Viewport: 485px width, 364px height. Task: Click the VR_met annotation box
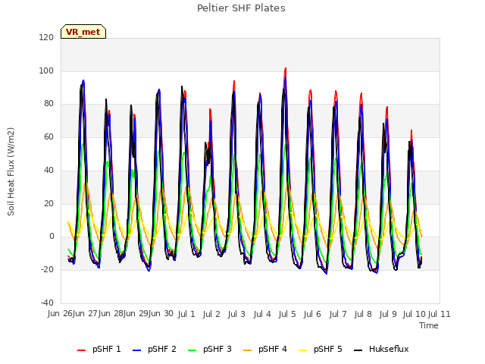[x=83, y=32]
